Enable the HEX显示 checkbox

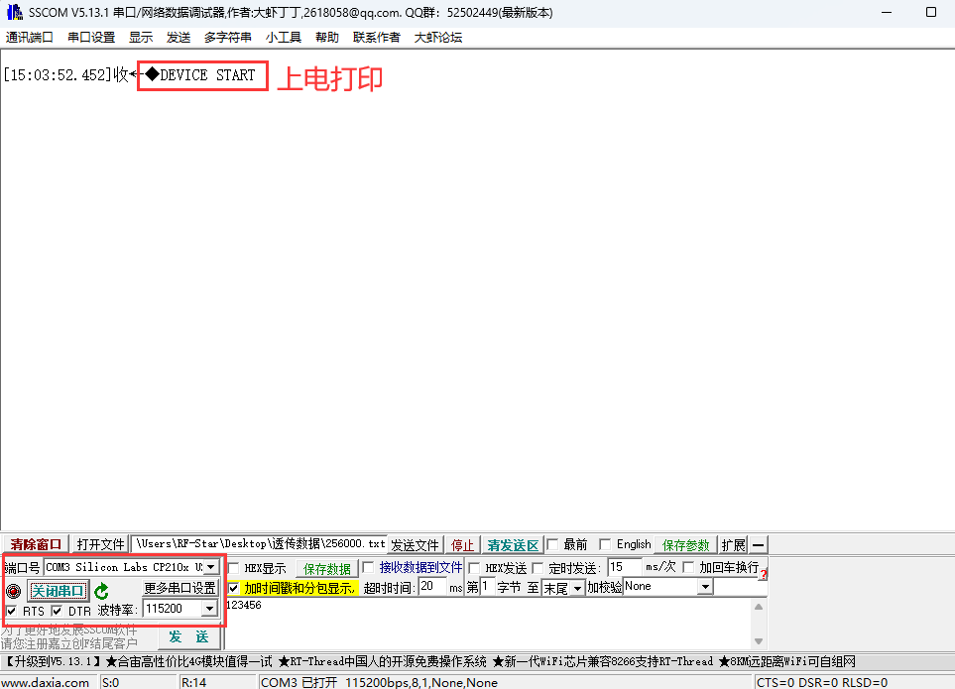point(233,568)
